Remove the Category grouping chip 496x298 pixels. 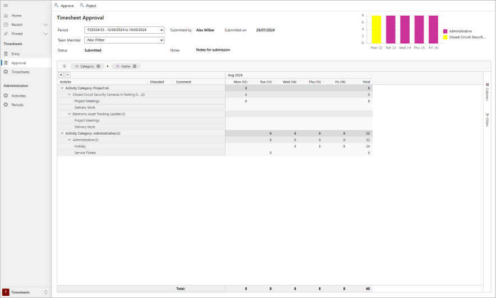(x=98, y=66)
